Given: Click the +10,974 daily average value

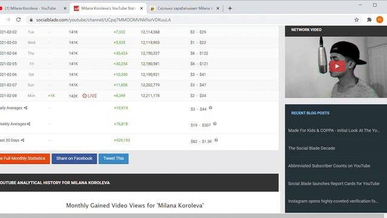Looking at the screenshot, I should tap(121, 108).
